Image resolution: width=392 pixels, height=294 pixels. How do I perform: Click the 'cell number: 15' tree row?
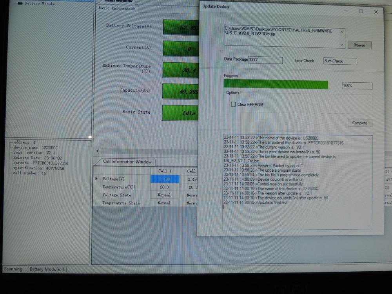click(29, 173)
